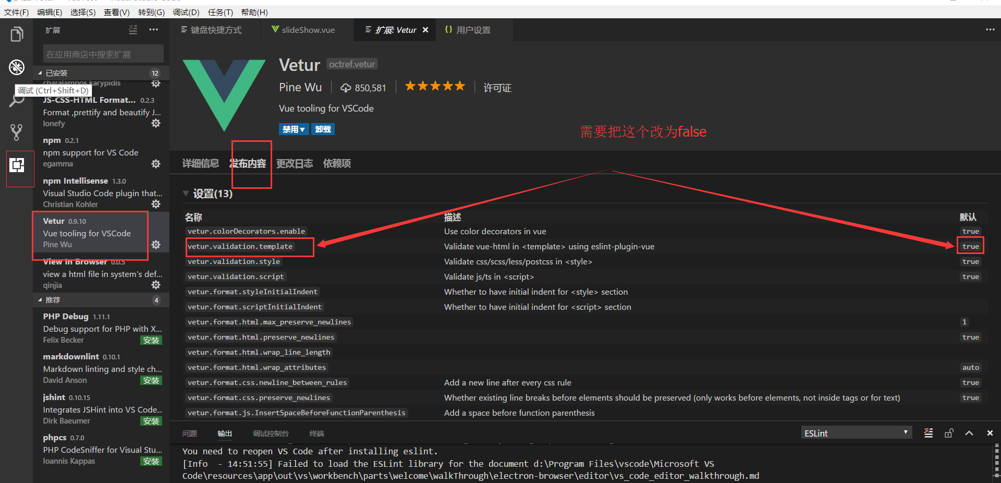The width and height of the screenshot is (1001, 483).
Task: Collapse the Recommended extensions section
Action: (101, 300)
